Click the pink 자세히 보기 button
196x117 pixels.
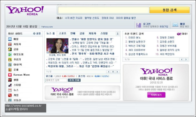(156, 95)
